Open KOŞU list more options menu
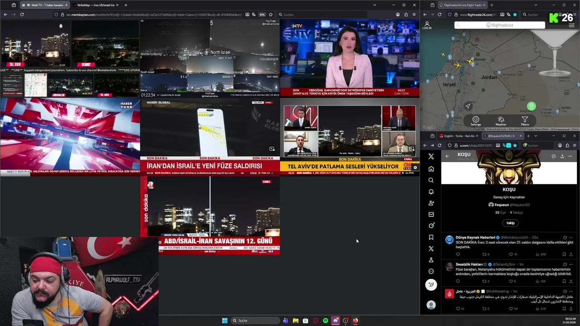Screen dimensions: 580x326 coord(570,156)
